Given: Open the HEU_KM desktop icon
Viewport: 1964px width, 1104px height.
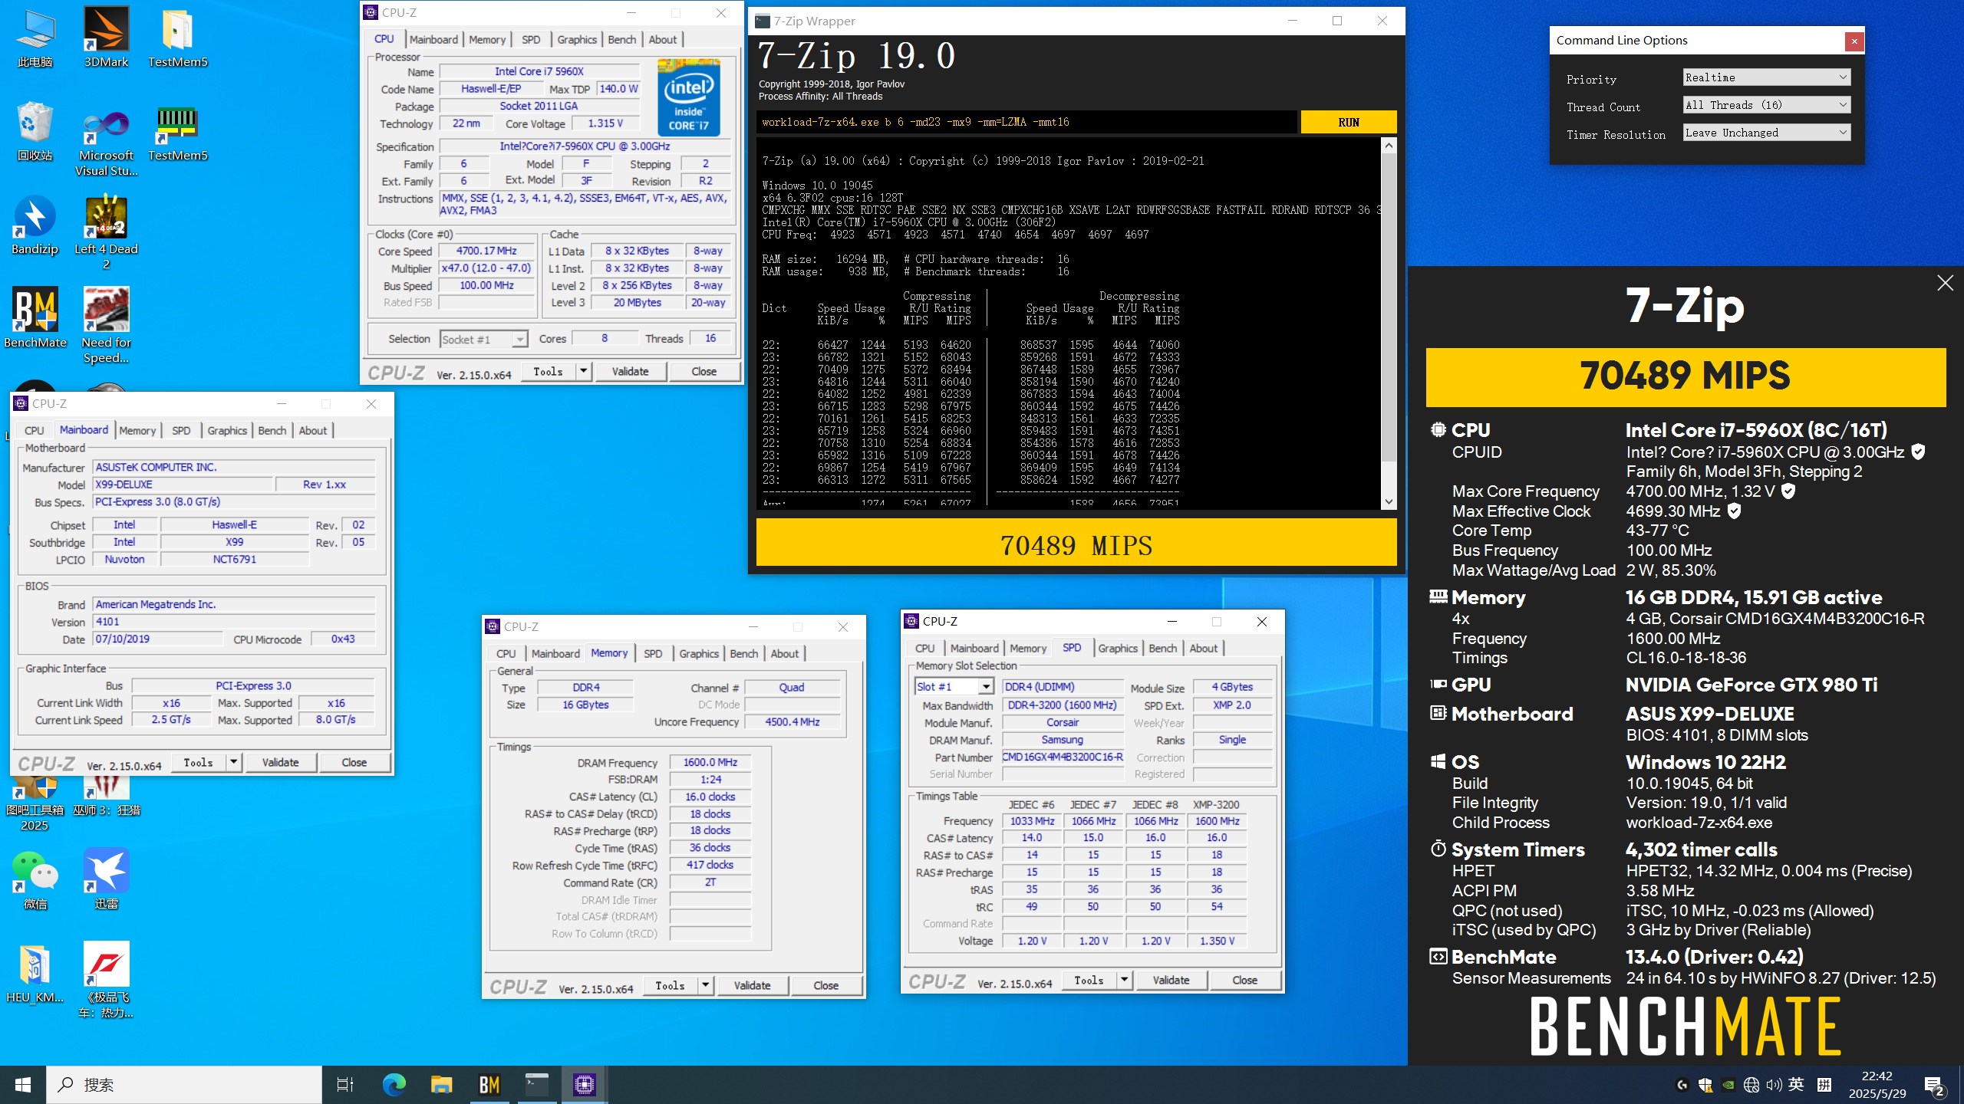Looking at the screenshot, I should pos(35,973).
